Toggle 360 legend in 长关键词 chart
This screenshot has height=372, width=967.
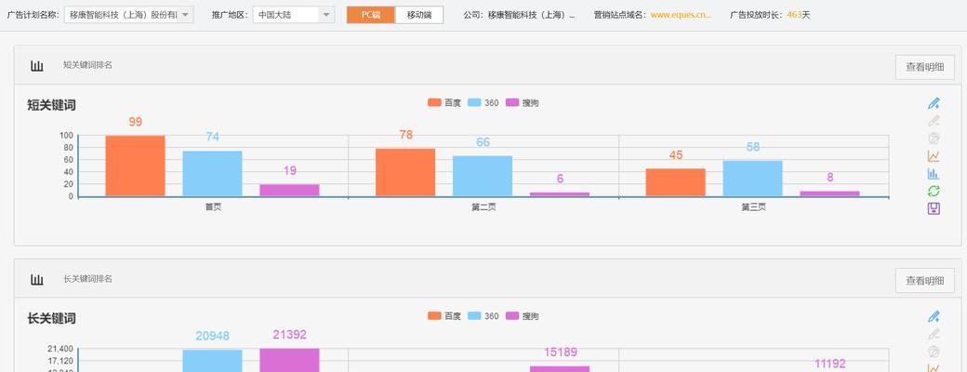click(x=483, y=316)
